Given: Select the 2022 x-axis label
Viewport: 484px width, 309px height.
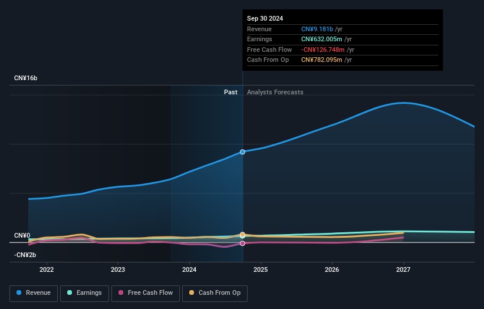Looking at the screenshot, I should tap(47, 270).
